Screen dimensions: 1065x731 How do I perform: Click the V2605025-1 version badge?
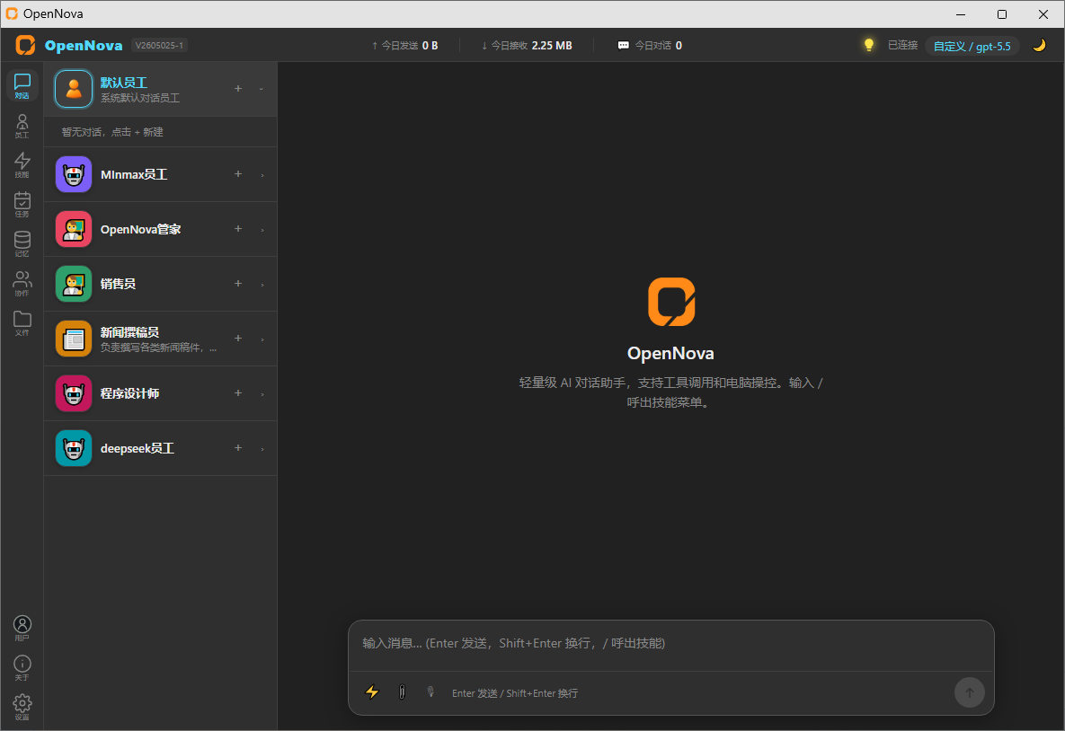click(159, 46)
